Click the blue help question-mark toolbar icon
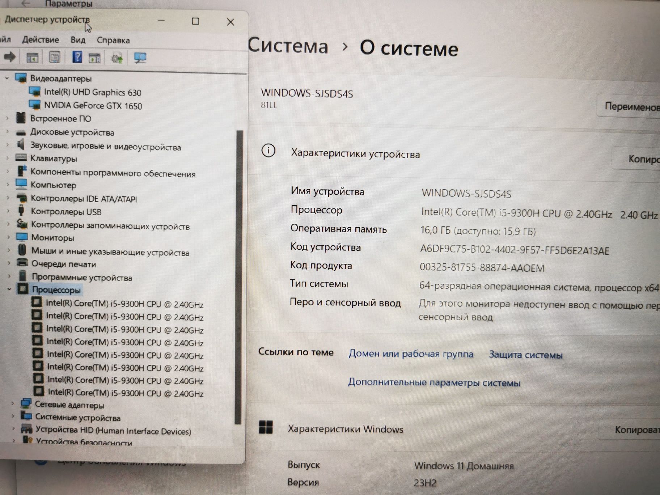660x495 pixels. tap(77, 57)
